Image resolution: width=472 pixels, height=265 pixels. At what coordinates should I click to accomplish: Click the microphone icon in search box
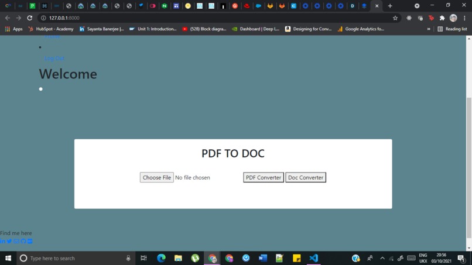pos(128,258)
